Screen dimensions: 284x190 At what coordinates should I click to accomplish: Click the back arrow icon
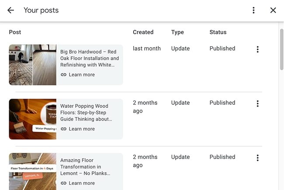[10, 10]
